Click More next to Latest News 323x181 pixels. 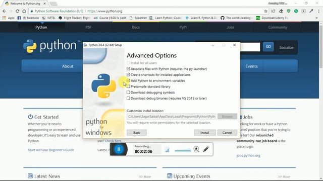point(145,176)
